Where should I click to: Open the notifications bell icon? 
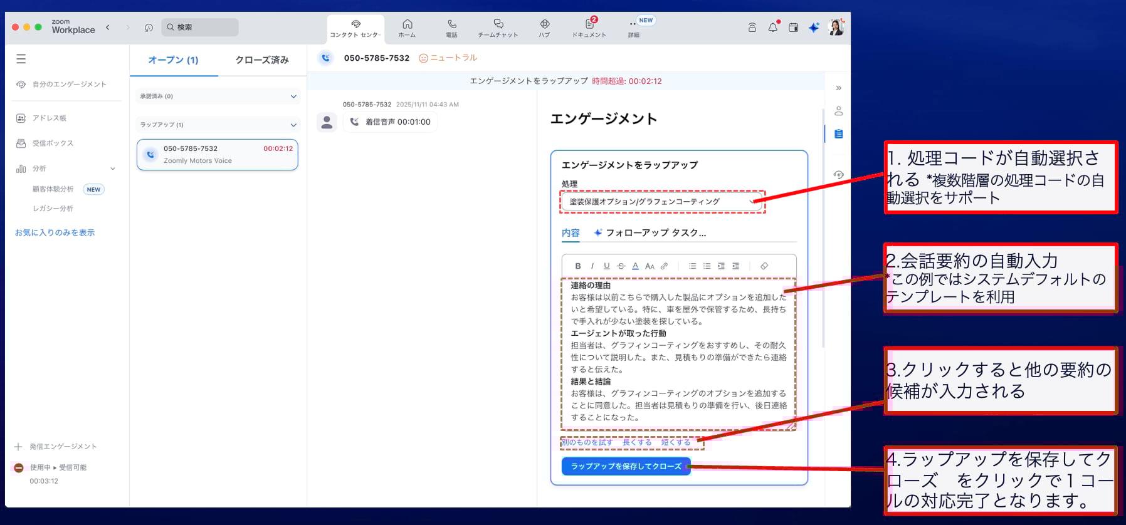(772, 28)
